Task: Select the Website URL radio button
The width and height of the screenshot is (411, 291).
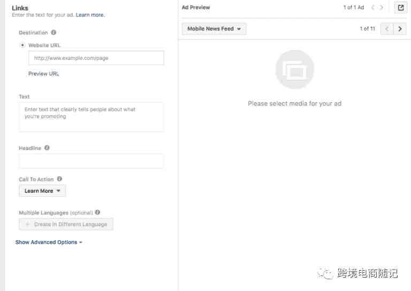Action: (x=22, y=45)
